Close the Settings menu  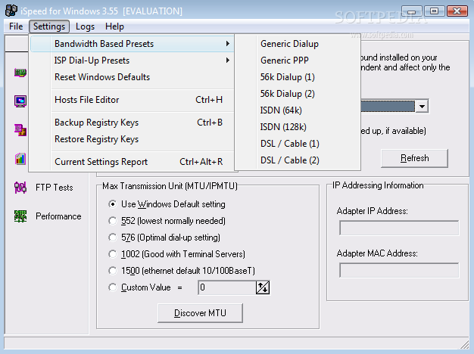point(49,26)
